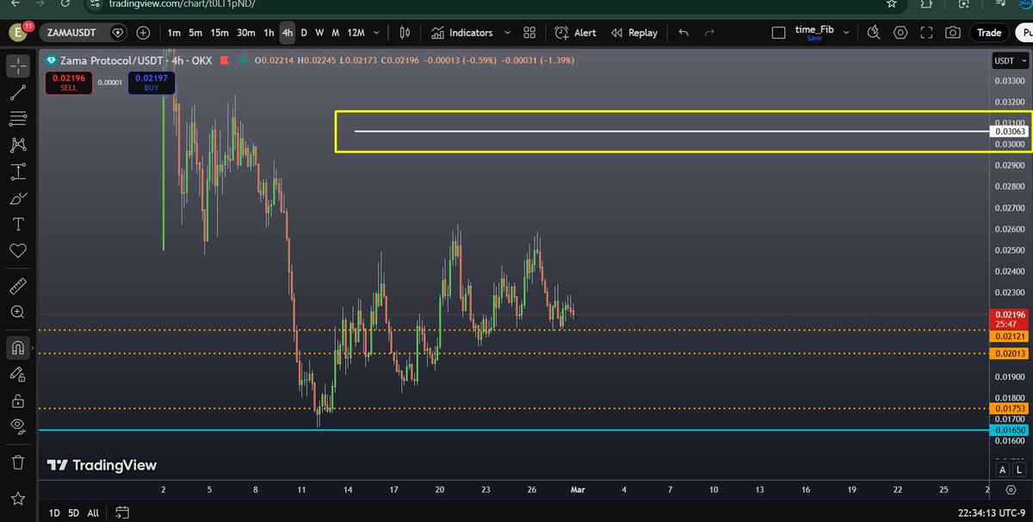Toggle auto scale A button
1033x522 pixels.
(x=1002, y=469)
